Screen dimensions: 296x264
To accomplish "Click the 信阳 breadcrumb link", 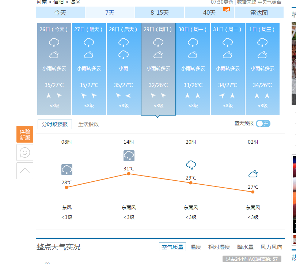I will pos(58,2).
